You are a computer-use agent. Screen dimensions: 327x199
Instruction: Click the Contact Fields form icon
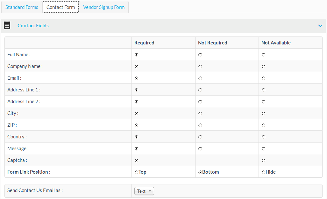coord(7,26)
